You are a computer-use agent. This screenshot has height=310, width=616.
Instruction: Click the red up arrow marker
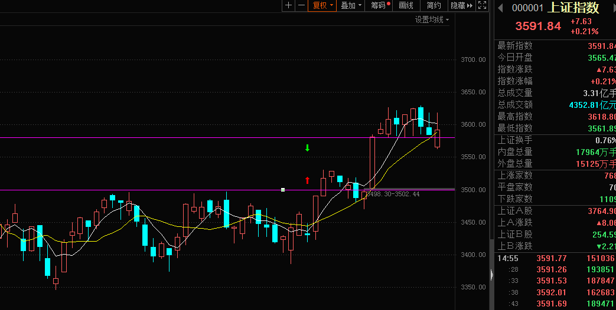point(307,180)
